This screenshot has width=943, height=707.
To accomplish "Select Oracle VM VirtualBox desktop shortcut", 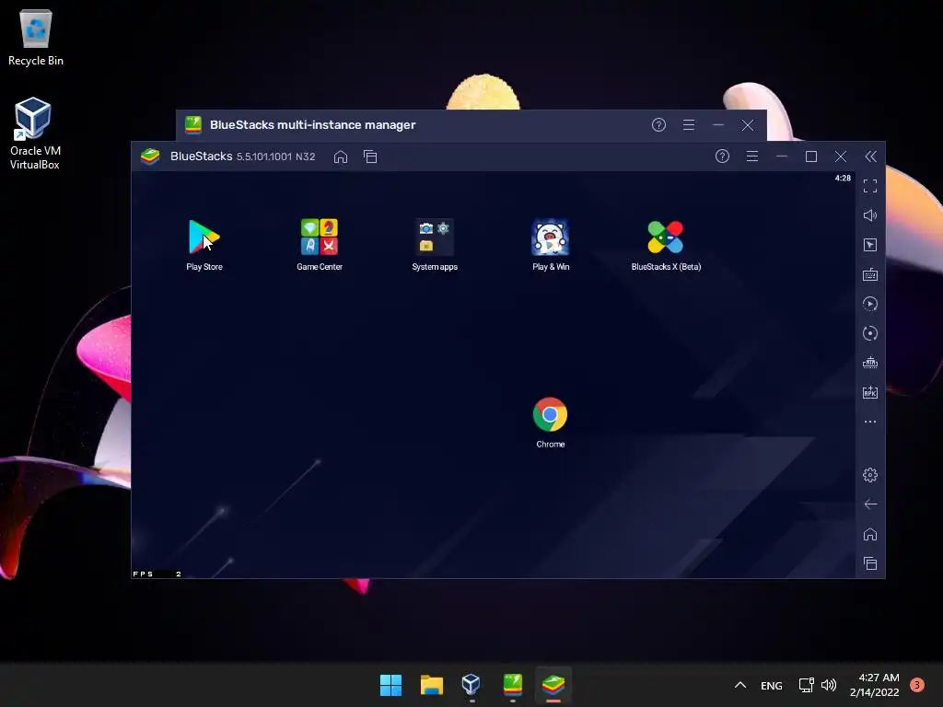I will tap(34, 133).
